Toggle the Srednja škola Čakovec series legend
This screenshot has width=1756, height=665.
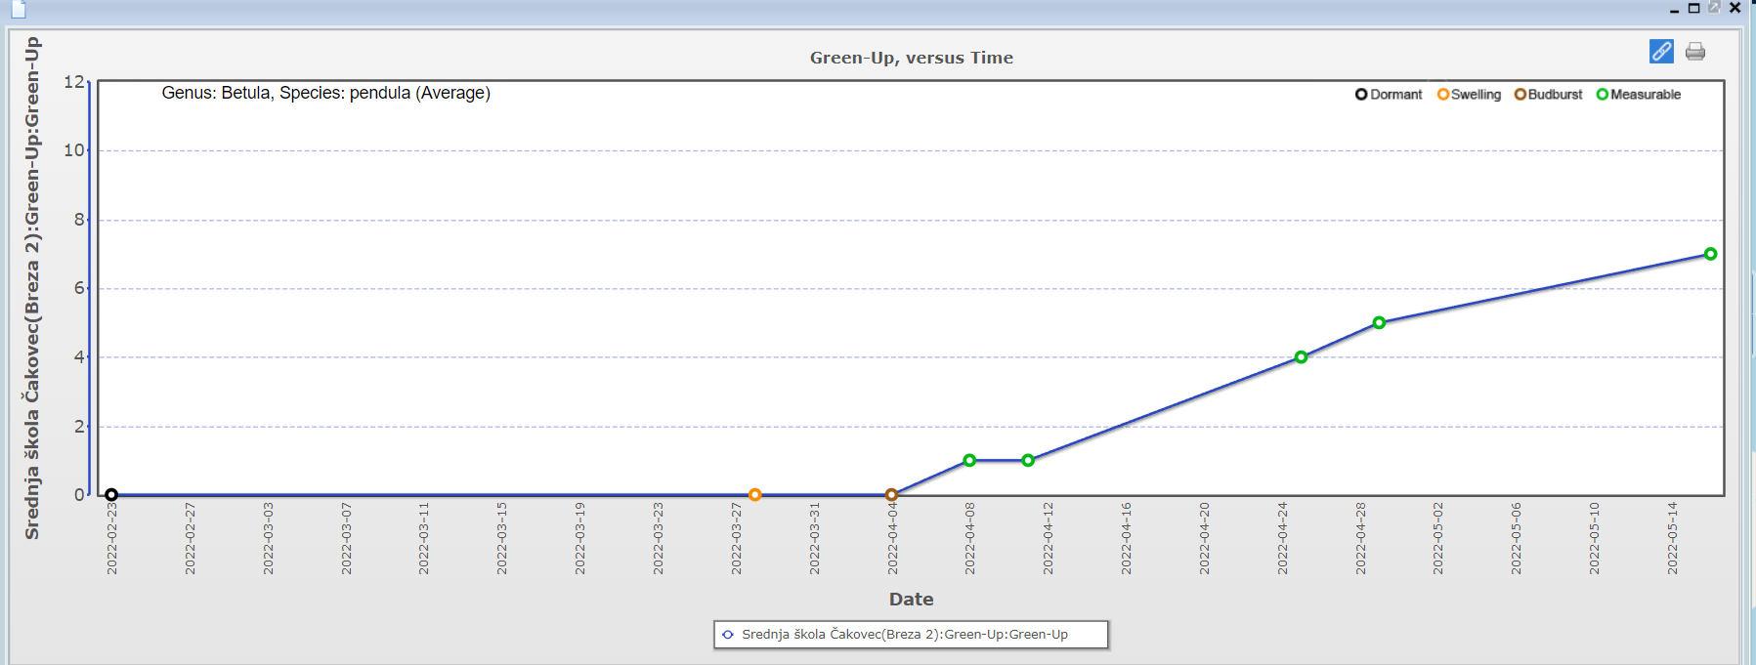click(904, 635)
